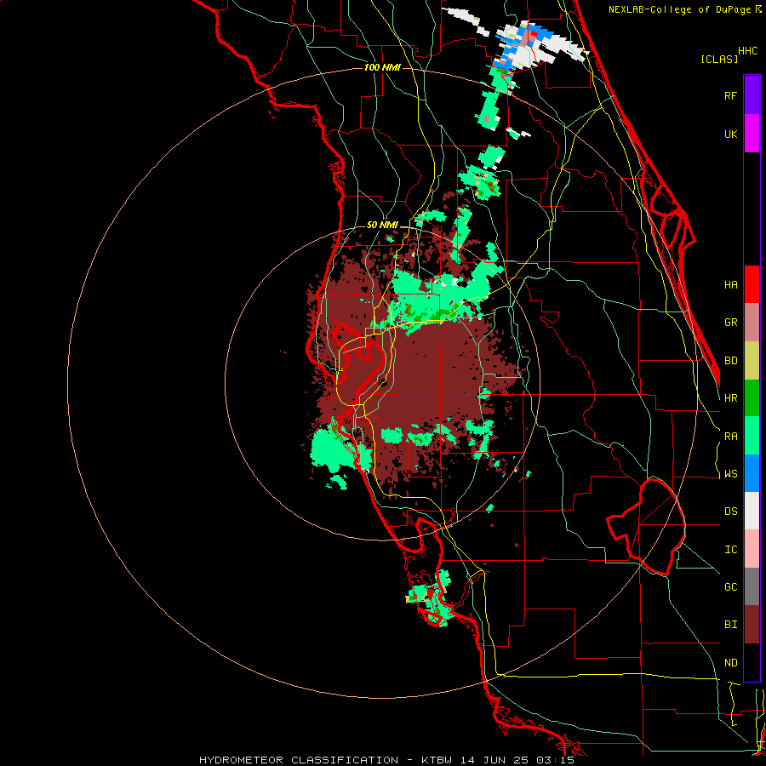The width and height of the screenshot is (766, 766).
Task: Click the UK magenta legend swatch
Action: (752, 134)
